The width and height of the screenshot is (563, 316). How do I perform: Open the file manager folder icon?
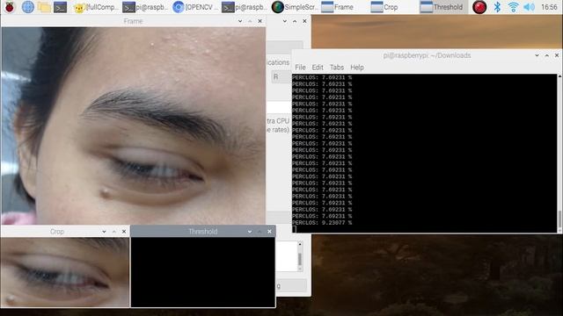click(44, 7)
